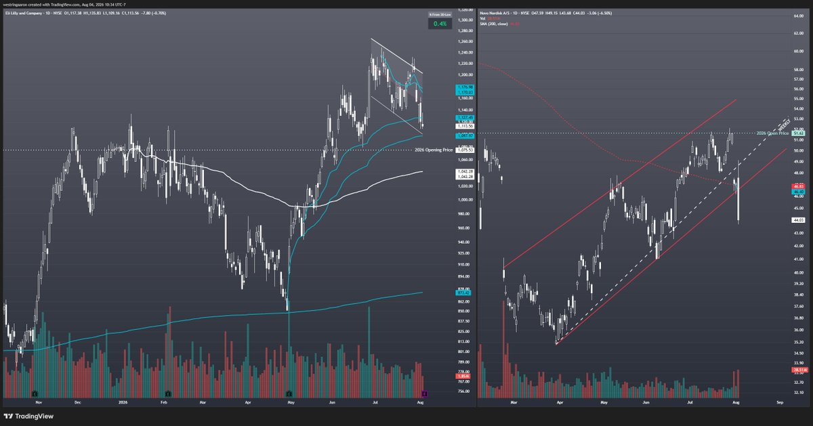Click 'Sep' on the Novo Nordisk time axis
Image resolution: width=813 pixels, height=426 pixels.
pyautogui.click(x=780, y=402)
